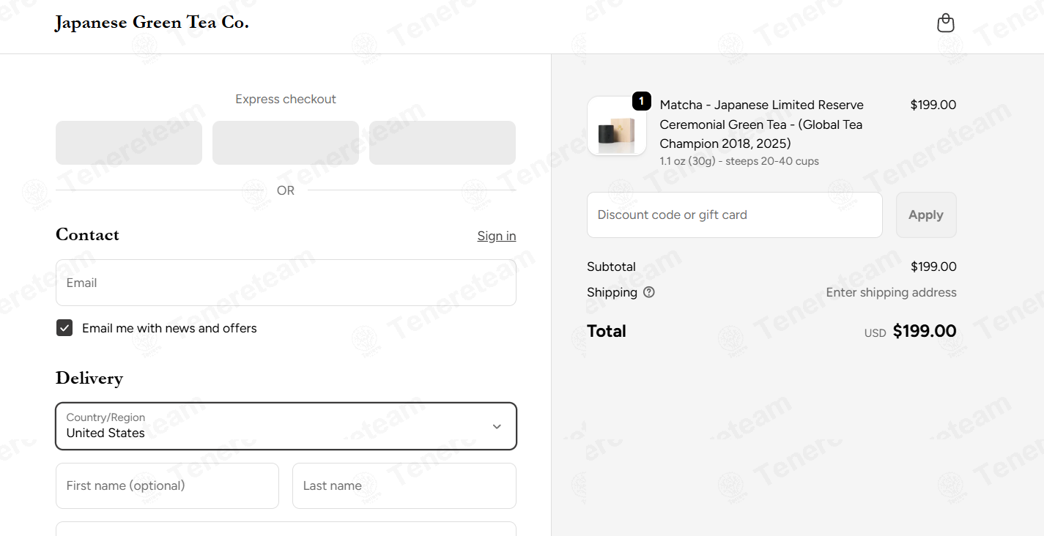Select the third express checkout button

443,143
